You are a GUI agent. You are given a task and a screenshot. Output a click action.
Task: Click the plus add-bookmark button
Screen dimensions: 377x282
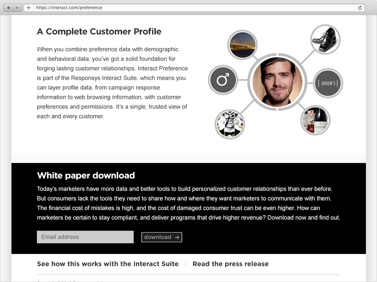29,8
